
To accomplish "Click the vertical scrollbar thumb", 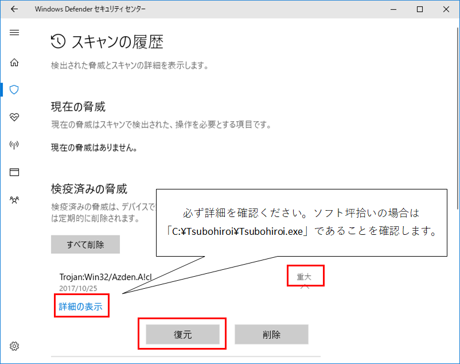I will [x=457, y=118].
